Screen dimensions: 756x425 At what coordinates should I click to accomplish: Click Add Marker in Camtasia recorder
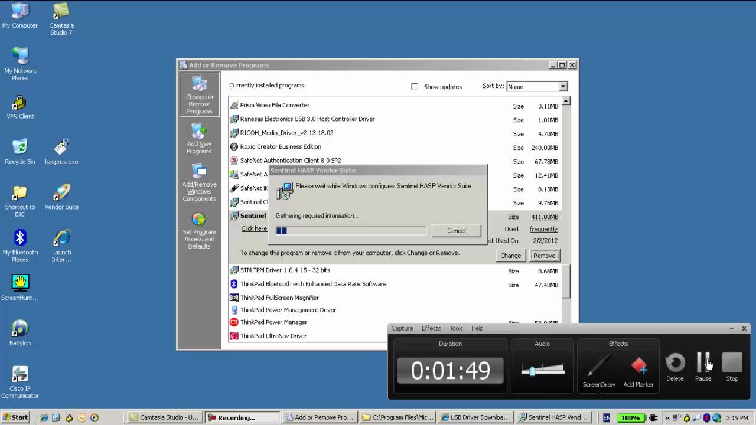[638, 371]
